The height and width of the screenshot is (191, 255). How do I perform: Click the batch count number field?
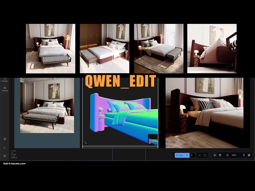[192, 155]
